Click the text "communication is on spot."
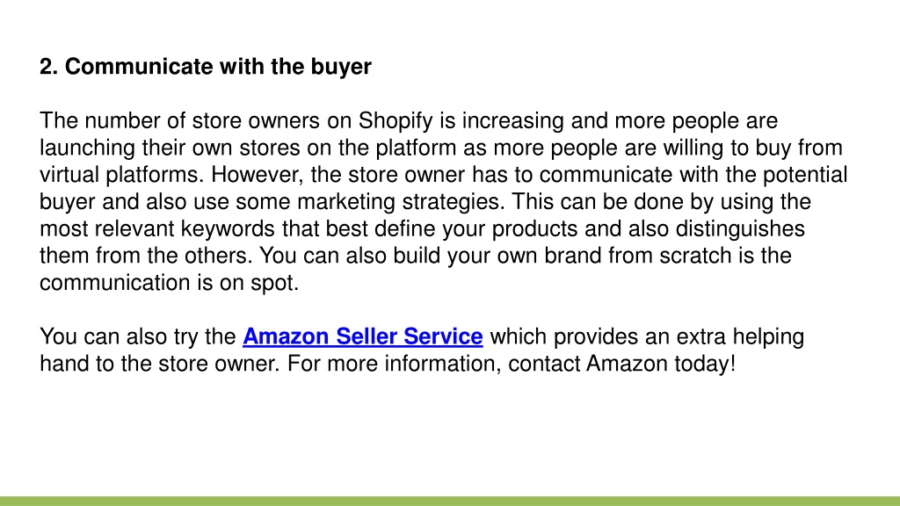The image size is (900, 506). tap(170, 283)
